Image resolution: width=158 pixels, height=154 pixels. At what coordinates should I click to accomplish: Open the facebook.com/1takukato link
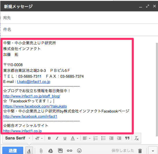[35, 106]
